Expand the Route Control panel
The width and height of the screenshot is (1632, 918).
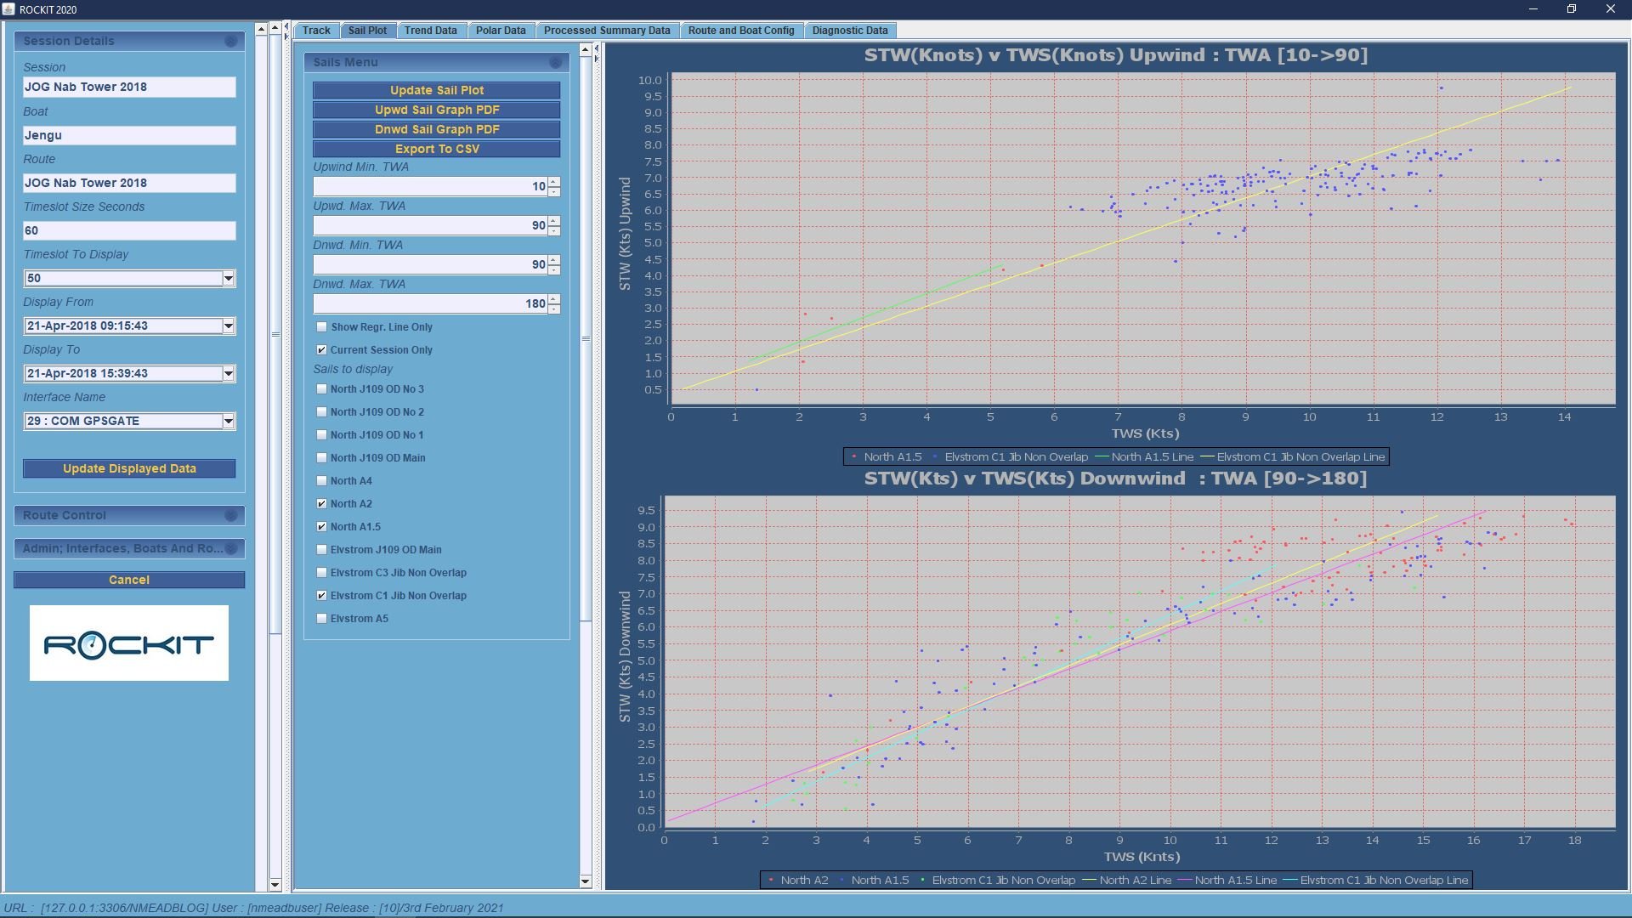[x=230, y=515]
